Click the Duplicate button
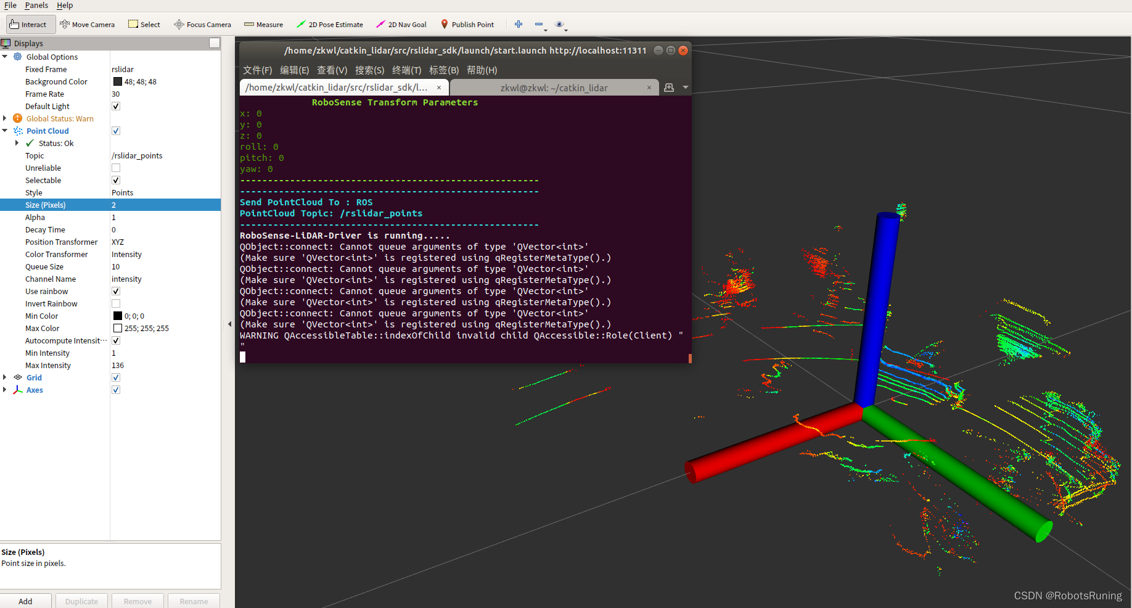Image resolution: width=1132 pixels, height=608 pixels. [x=81, y=601]
